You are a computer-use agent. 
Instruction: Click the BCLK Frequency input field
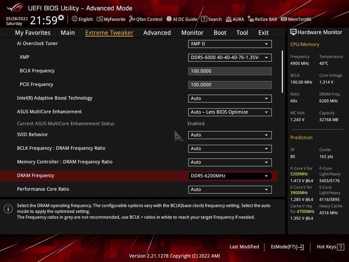tap(229, 71)
